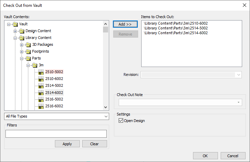
Task: Select 2514-5002 in the vault tree
Action: coord(54,85)
